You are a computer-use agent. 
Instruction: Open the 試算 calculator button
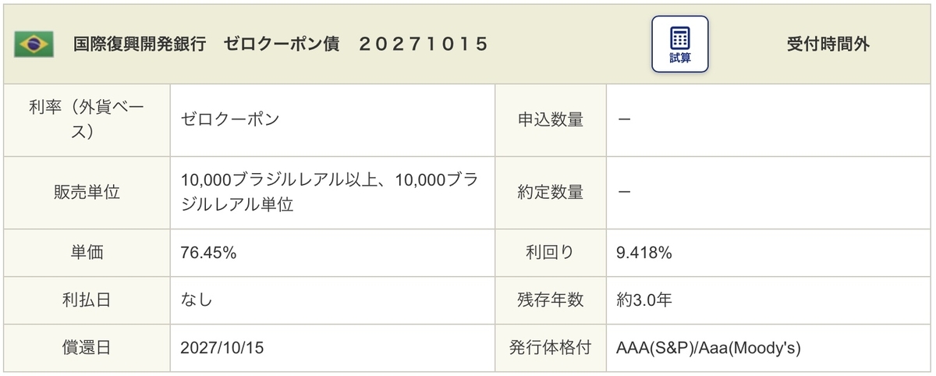click(x=679, y=44)
